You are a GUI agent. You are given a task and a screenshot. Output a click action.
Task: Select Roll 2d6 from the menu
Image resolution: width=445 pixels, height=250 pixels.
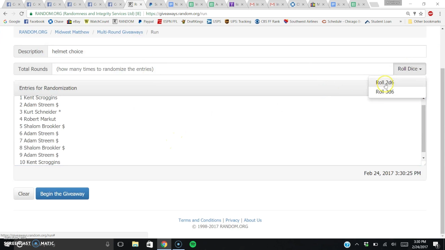tap(385, 82)
